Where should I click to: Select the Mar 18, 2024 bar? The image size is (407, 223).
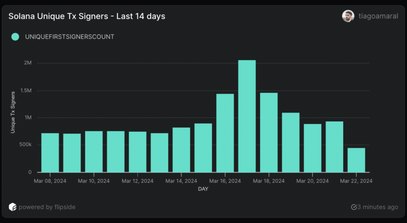coord(269,132)
